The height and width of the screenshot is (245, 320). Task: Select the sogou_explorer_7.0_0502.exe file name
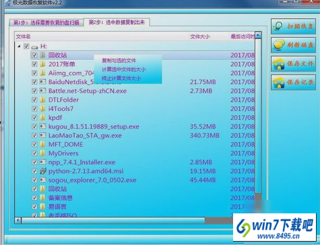(92, 180)
